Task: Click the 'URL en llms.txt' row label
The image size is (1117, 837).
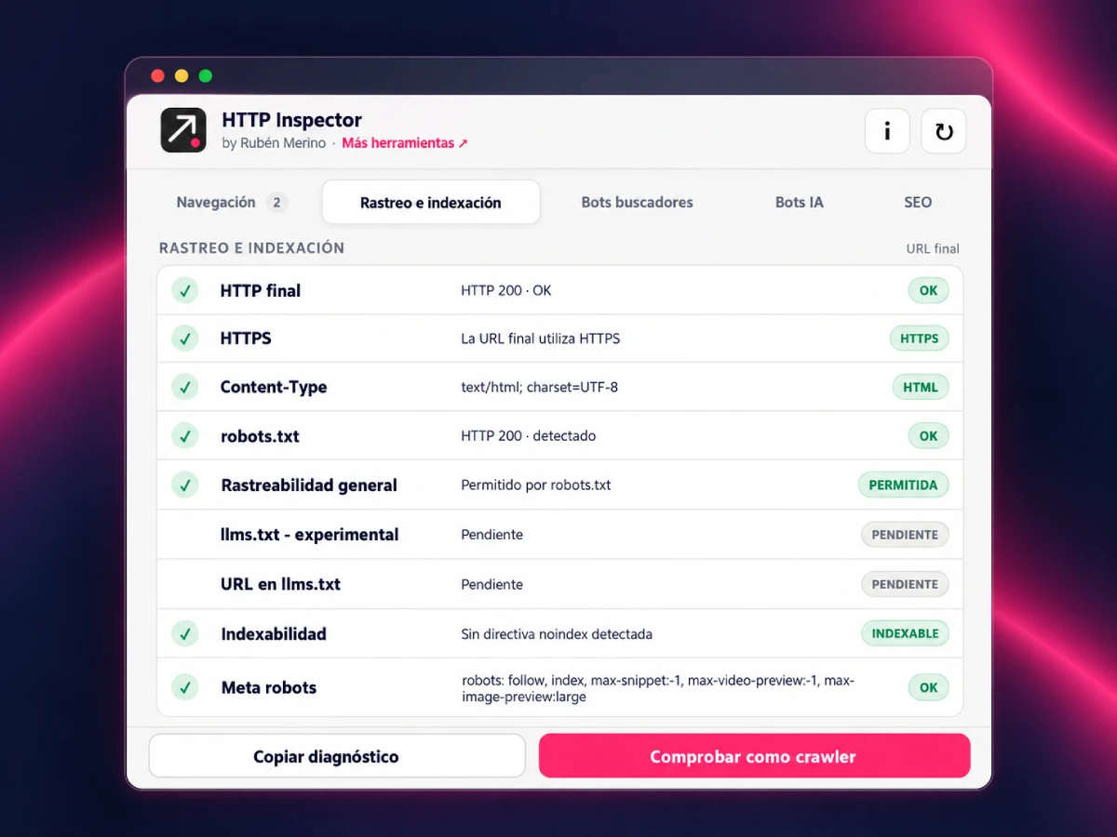Action: 280,584
